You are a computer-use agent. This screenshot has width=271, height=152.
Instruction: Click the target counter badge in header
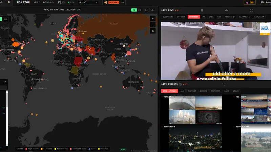click(x=250, y=2)
